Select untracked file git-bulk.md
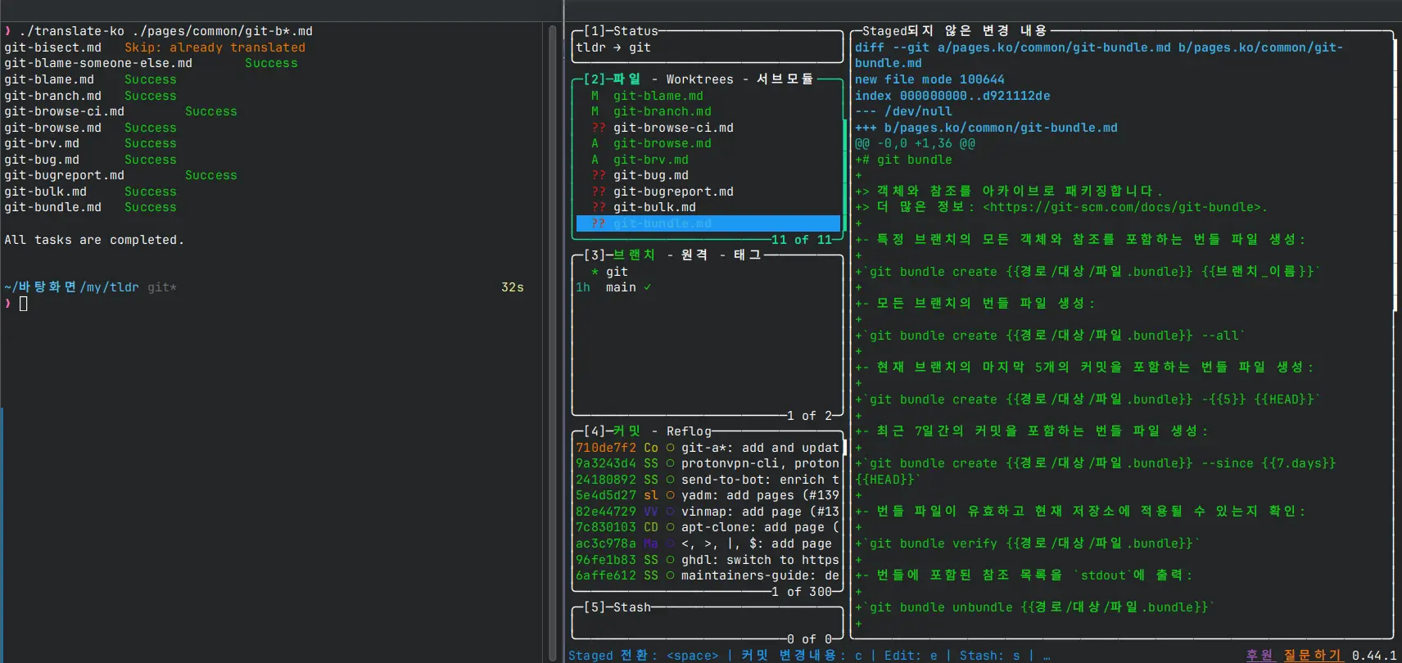1402x663 pixels. pyautogui.click(x=708, y=207)
